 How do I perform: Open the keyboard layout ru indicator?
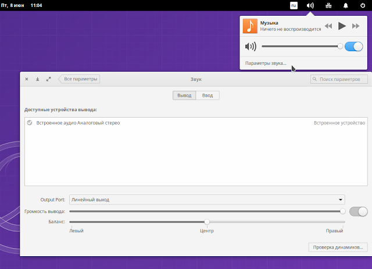click(294, 5)
